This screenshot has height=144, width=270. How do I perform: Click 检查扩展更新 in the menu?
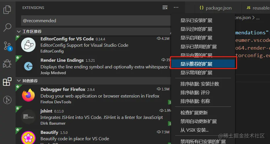(x=203, y=113)
